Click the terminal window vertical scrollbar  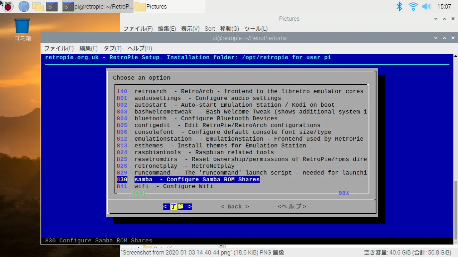pyautogui.click(x=455, y=210)
